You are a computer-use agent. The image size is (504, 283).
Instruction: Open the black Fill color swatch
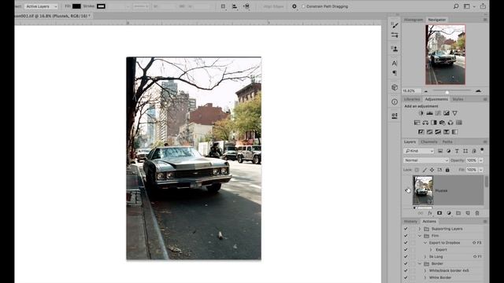click(76, 6)
